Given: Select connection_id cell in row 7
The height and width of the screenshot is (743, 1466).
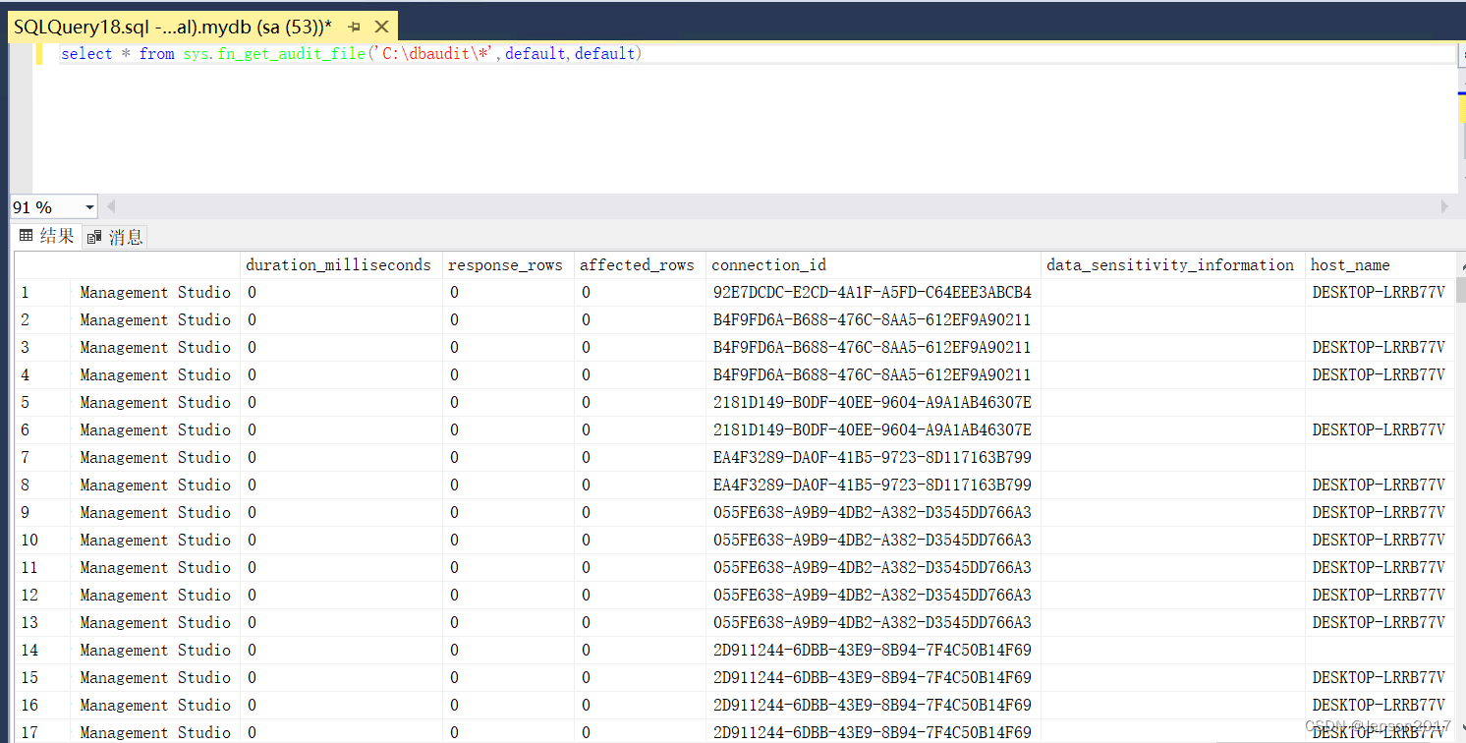Looking at the screenshot, I should pyautogui.click(x=874, y=458).
